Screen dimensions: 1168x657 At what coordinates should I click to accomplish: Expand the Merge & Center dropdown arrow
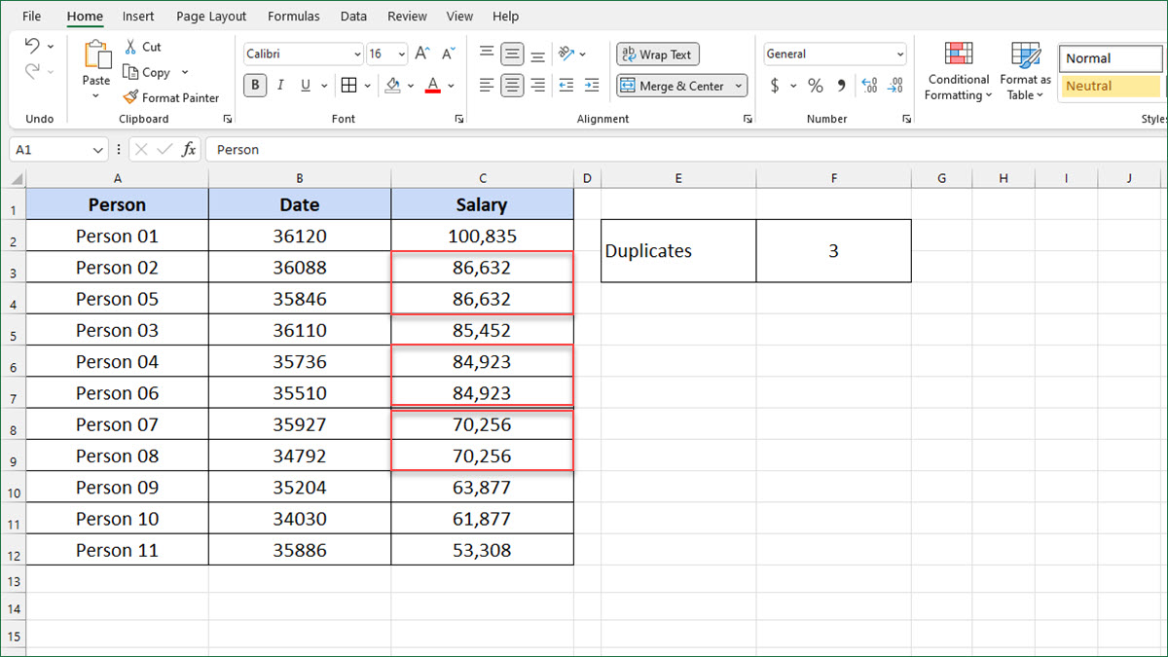tap(738, 86)
